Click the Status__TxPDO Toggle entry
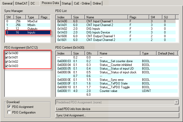The height and width of the screenshot is (122, 183). pyautogui.click(x=117, y=87)
